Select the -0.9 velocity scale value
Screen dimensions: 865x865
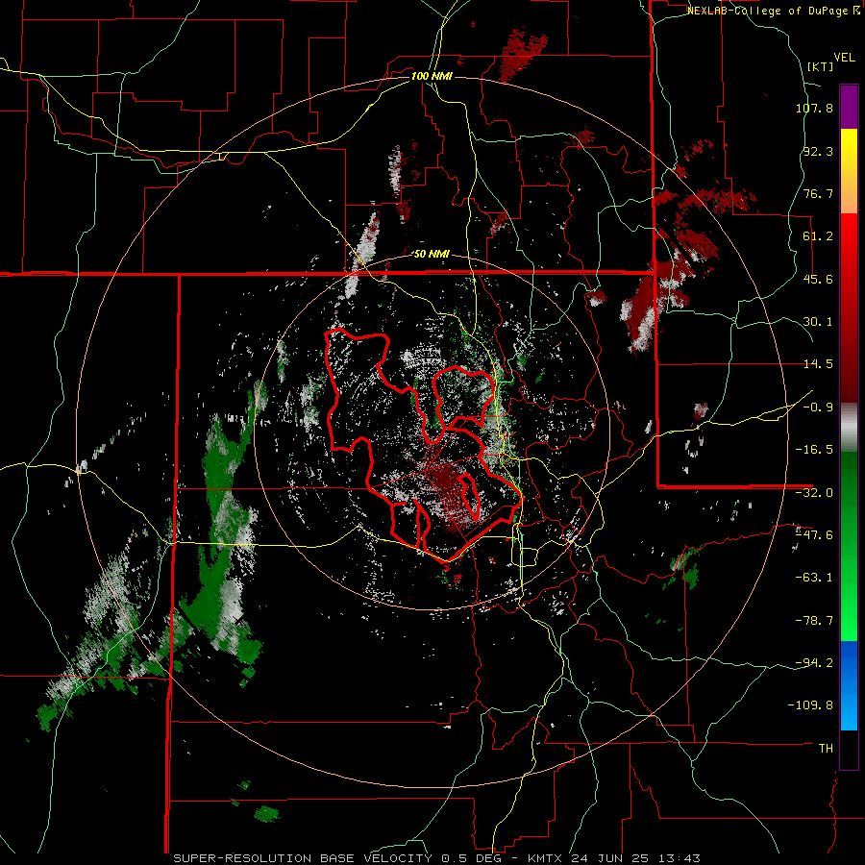pyautogui.click(x=818, y=408)
